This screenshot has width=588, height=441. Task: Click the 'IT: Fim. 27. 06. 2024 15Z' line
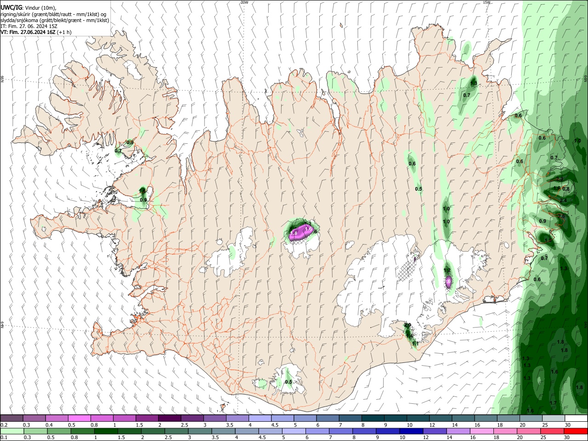[x=29, y=26]
